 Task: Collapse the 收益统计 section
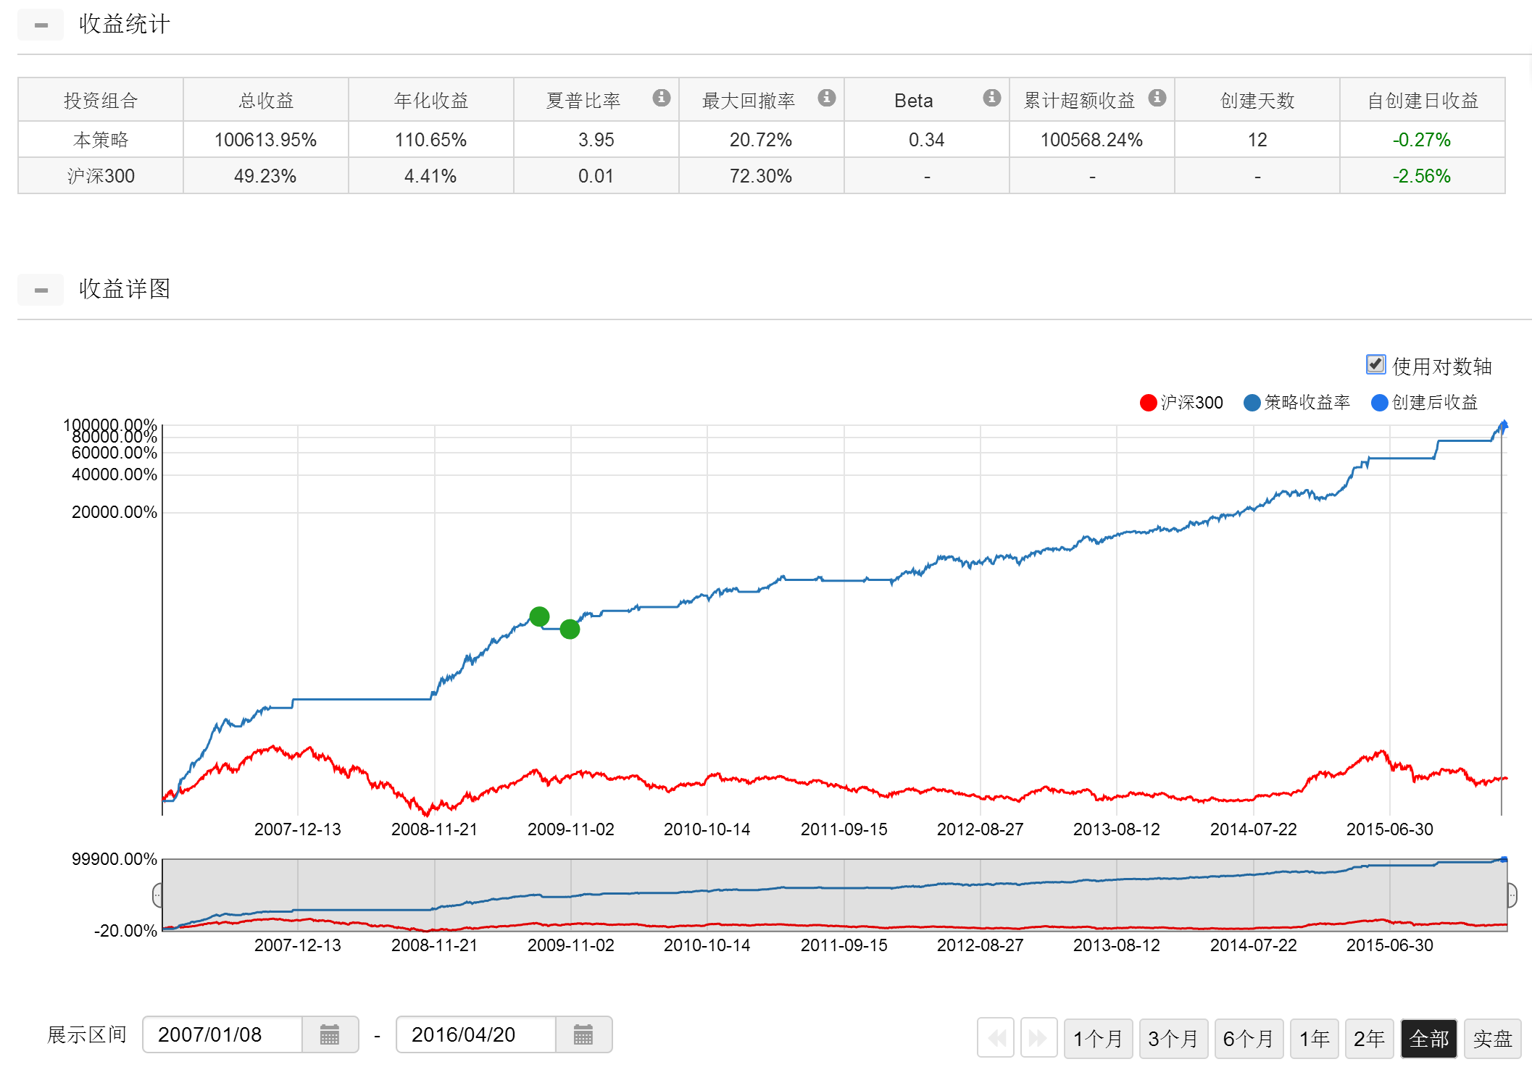41,25
